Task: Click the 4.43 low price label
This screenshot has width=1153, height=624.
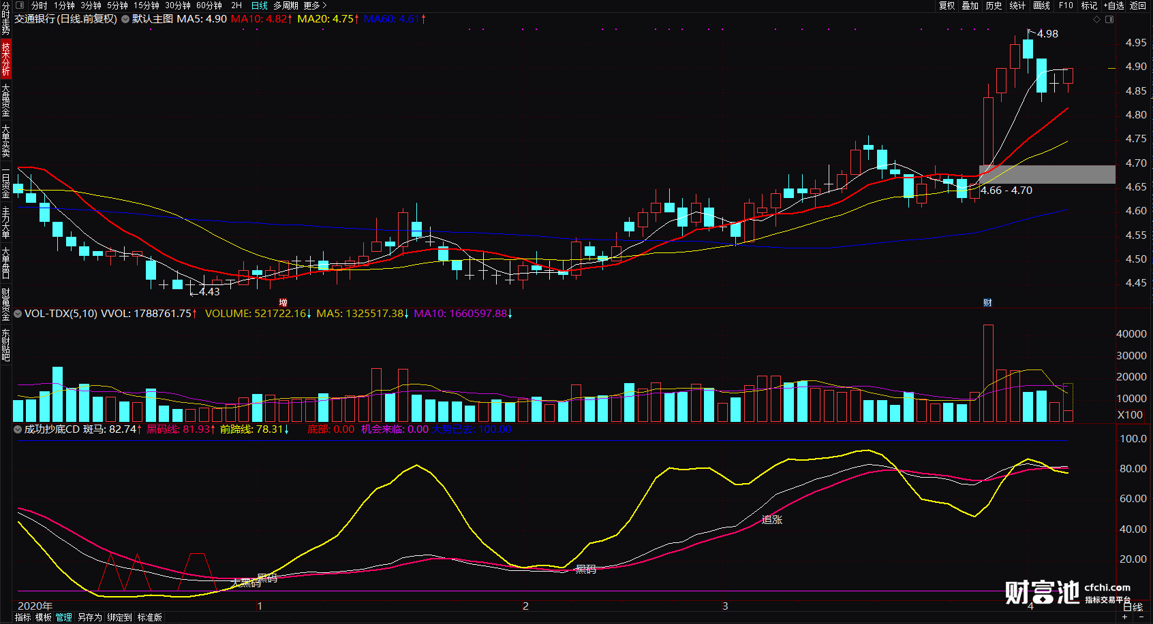Action: pyautogui.click(x=209, y=292)
